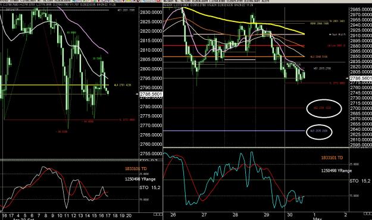Click 2880.0000 on right chart price axis
Image resolution: width=372 pixels, height=220 pixels.
[361, 46]
